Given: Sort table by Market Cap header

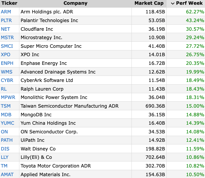Looking at the screenshot, I should pyautogui.click(x=149, y=3).
